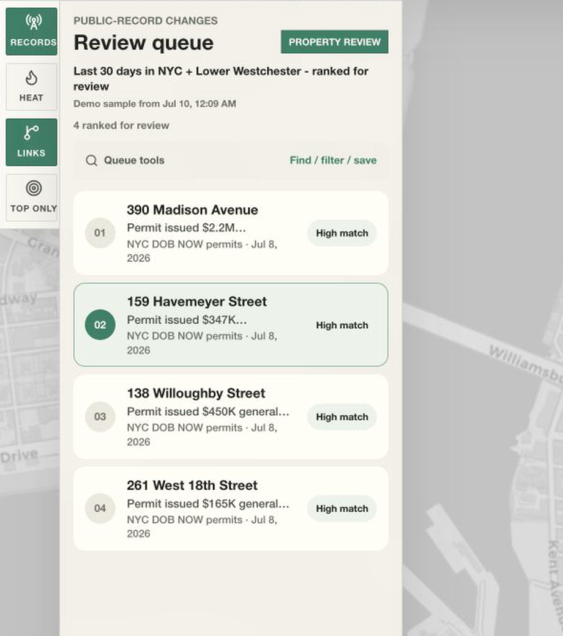Open the 138 Willoughby Street title
The height and width of the screenshot is (636, 563).
(196, 393)
